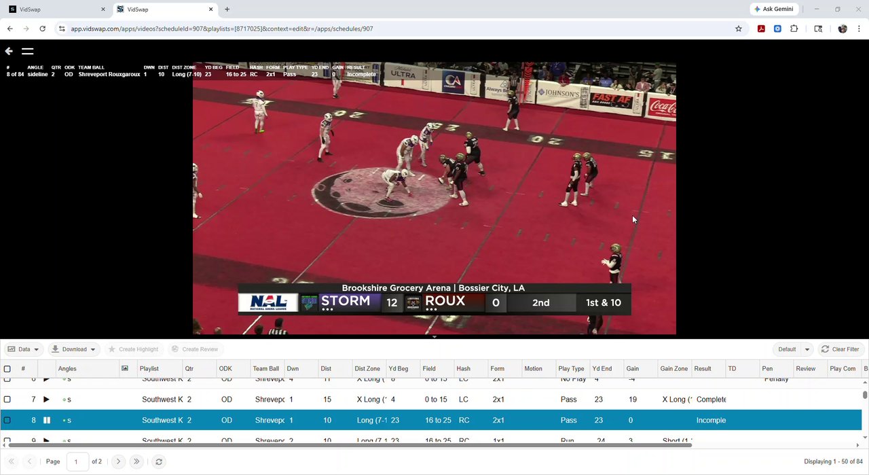Check the checkbox for row 7
Screen dimensions: 869x475
pyautogui.click(x=7, y=400)
